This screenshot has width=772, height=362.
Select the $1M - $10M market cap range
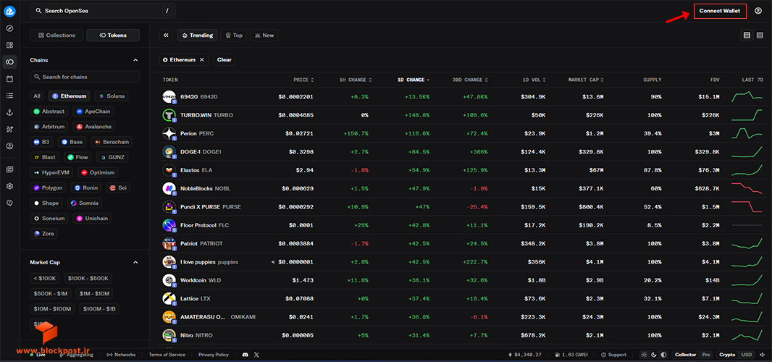pyautogui.click(x=93, y=294)
